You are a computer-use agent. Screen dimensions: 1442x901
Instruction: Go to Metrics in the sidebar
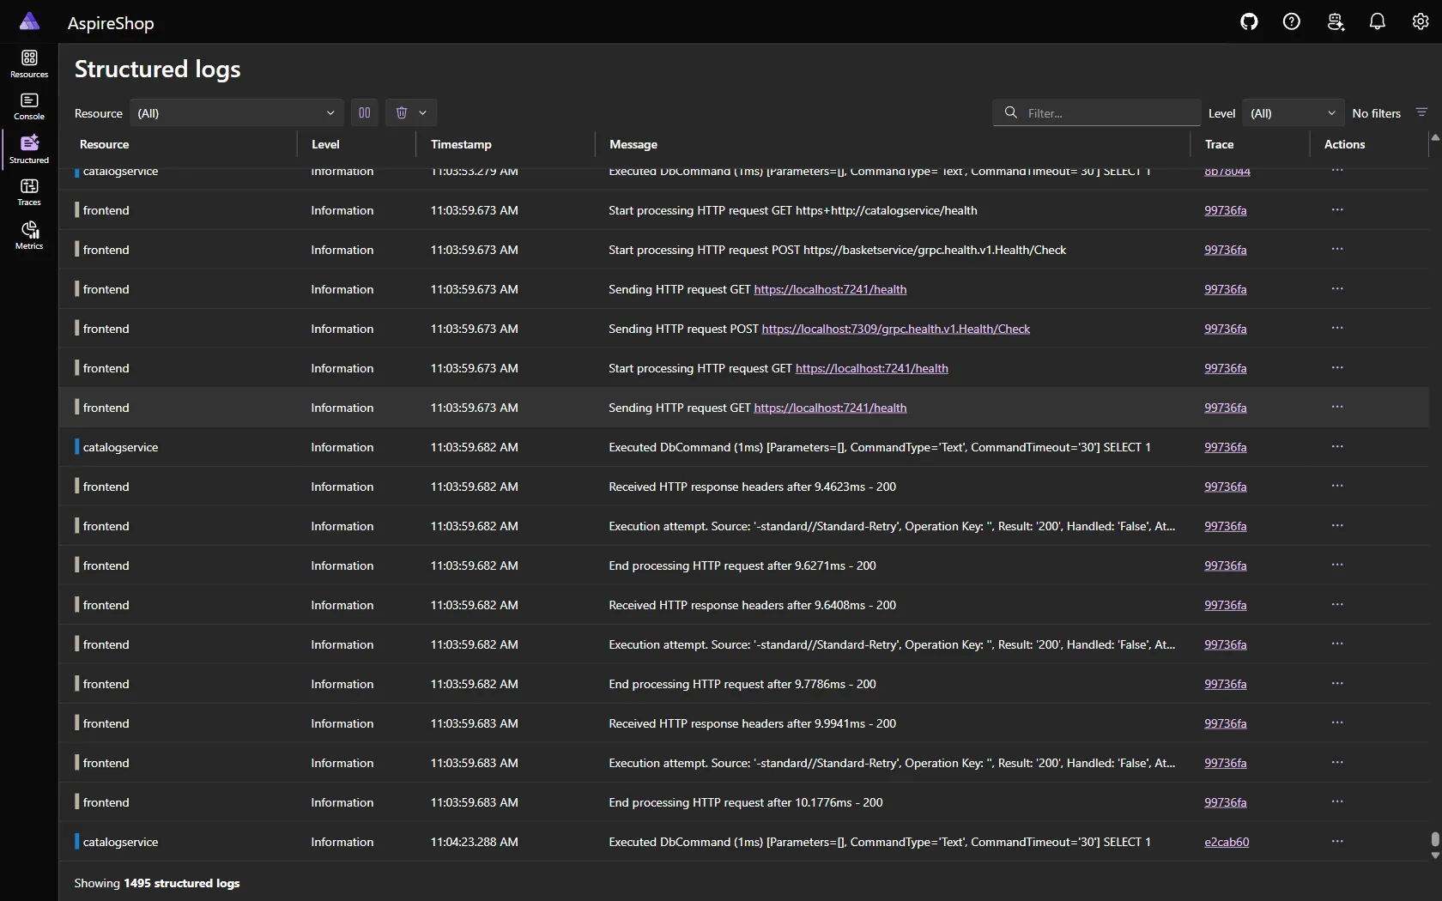pos(29,236)
